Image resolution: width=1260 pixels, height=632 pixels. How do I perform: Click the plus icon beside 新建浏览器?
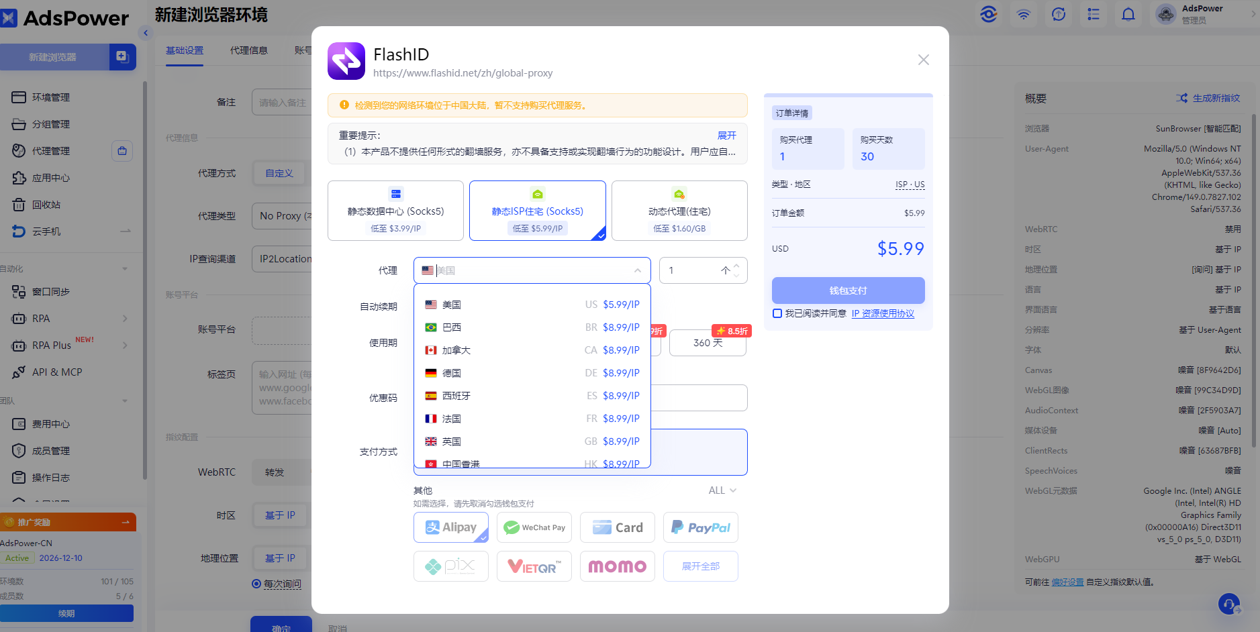pos(122,57)
